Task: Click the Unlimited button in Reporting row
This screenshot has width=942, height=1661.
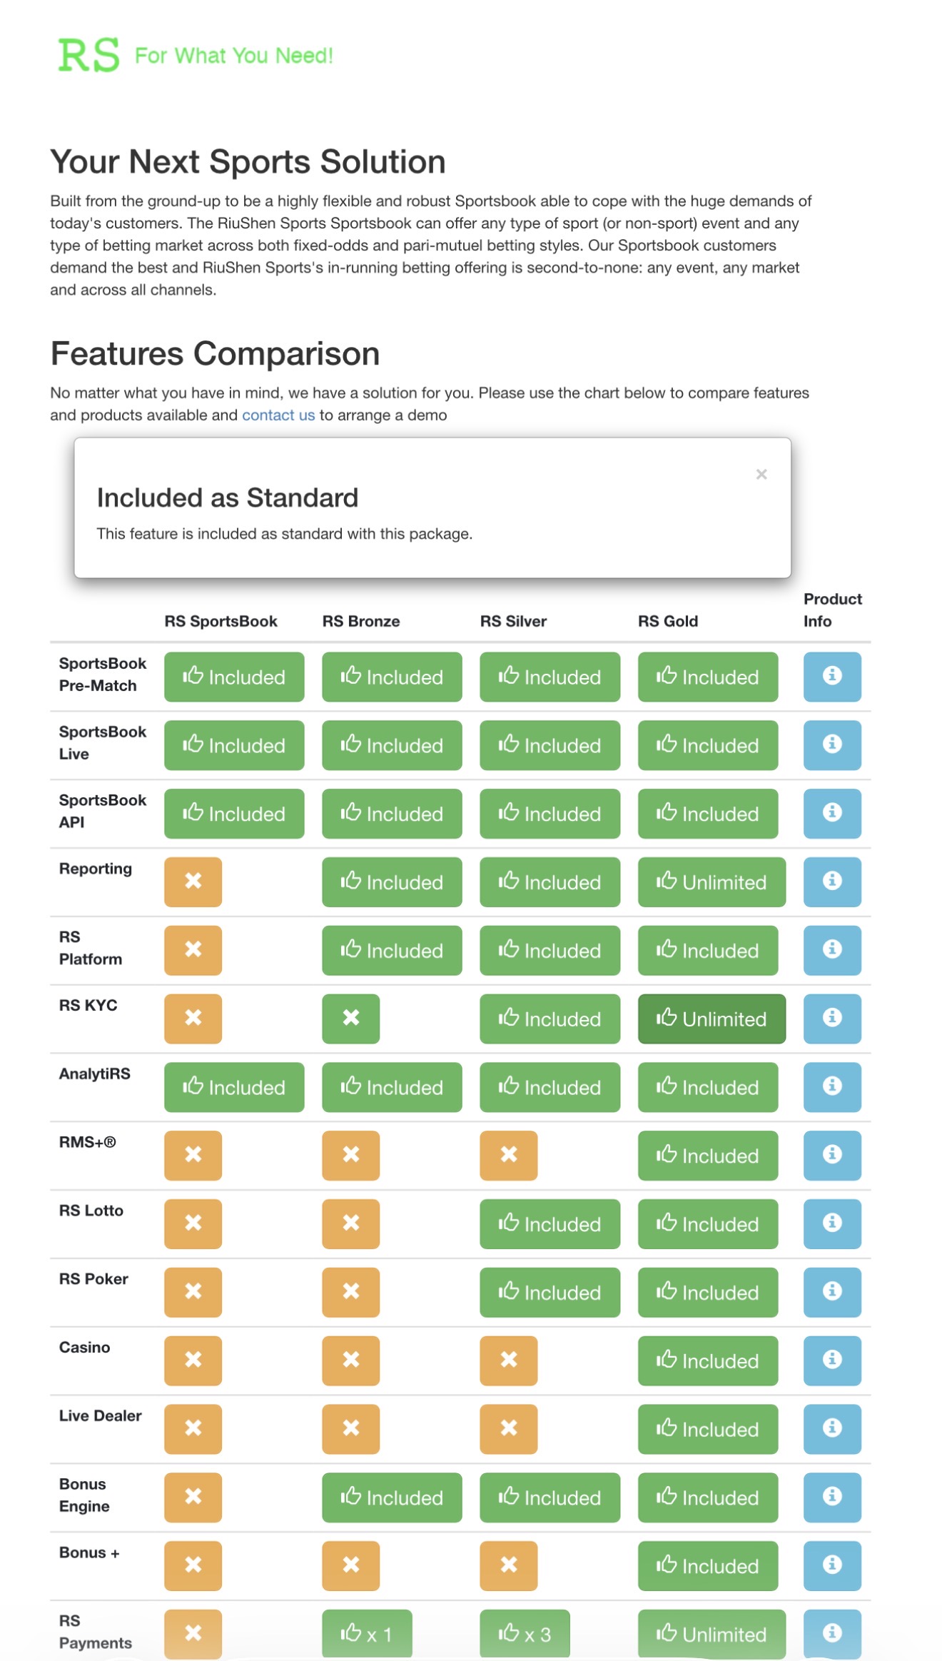Action: [x=711, y=882]
